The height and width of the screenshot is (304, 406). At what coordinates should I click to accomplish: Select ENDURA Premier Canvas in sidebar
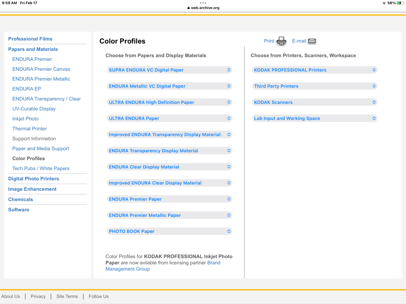point(41,69)
